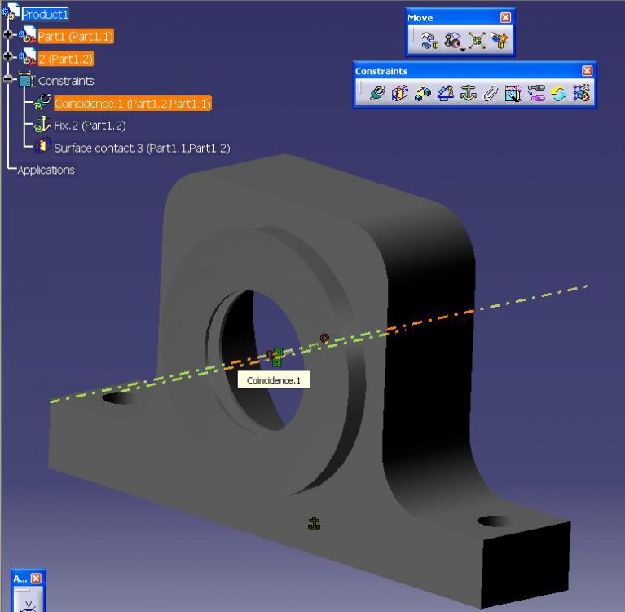The width and height of the screenshot is (625, 612).
Task: Select the Flexible/Rigid Sub-Assembly tool
Action: [536, 93]
